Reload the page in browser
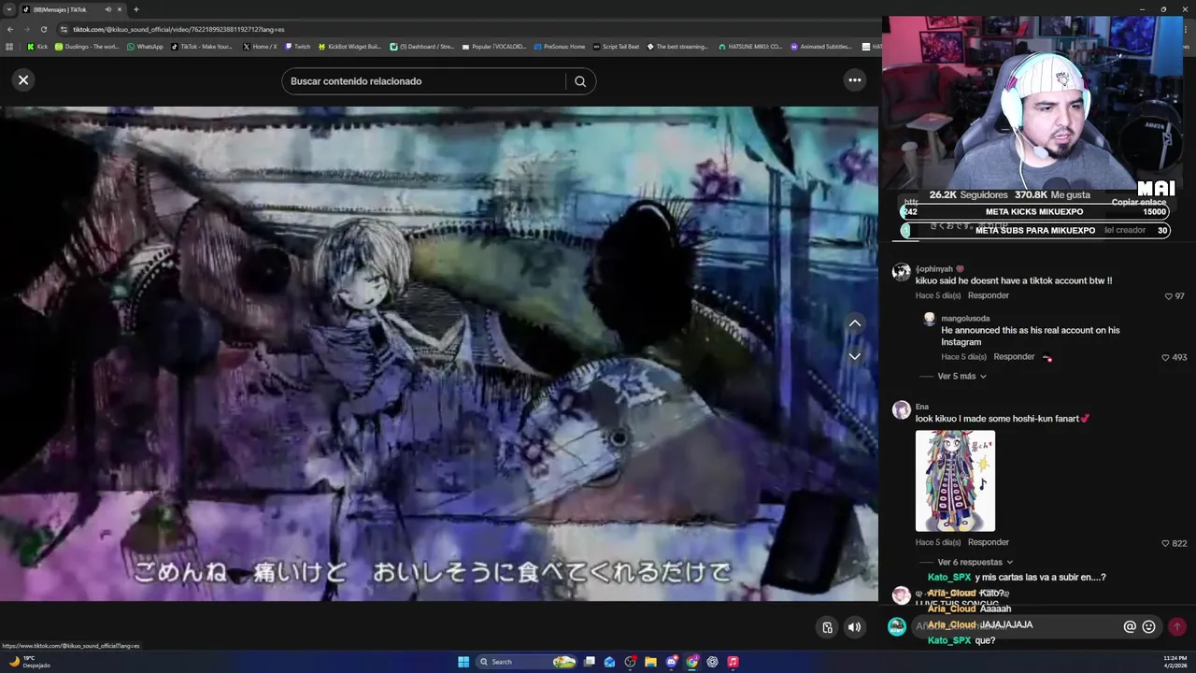The width and height of the screenshot is (1196, 673). point(43,29)
